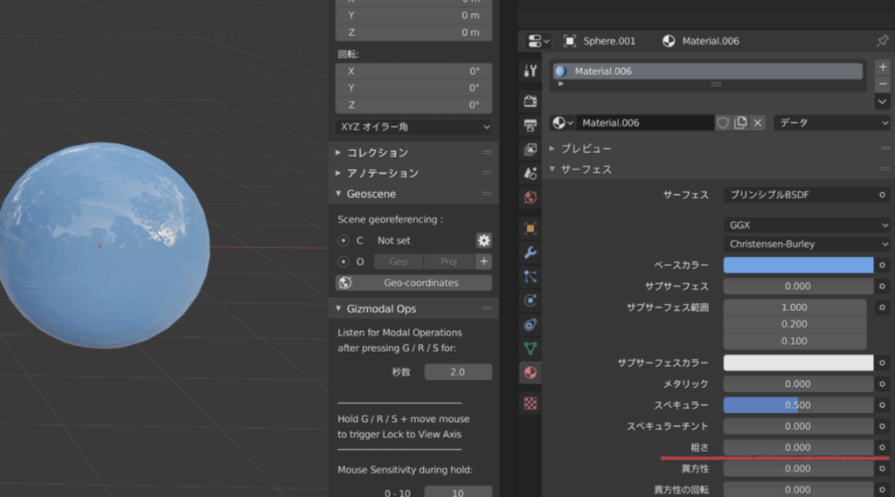Select the Material.006 slot in list
This screenshot has width=895, height=497.
point(706,71)
